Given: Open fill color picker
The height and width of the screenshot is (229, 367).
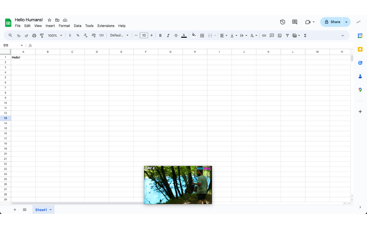Looking at the screenshot, I should (194, 35).
